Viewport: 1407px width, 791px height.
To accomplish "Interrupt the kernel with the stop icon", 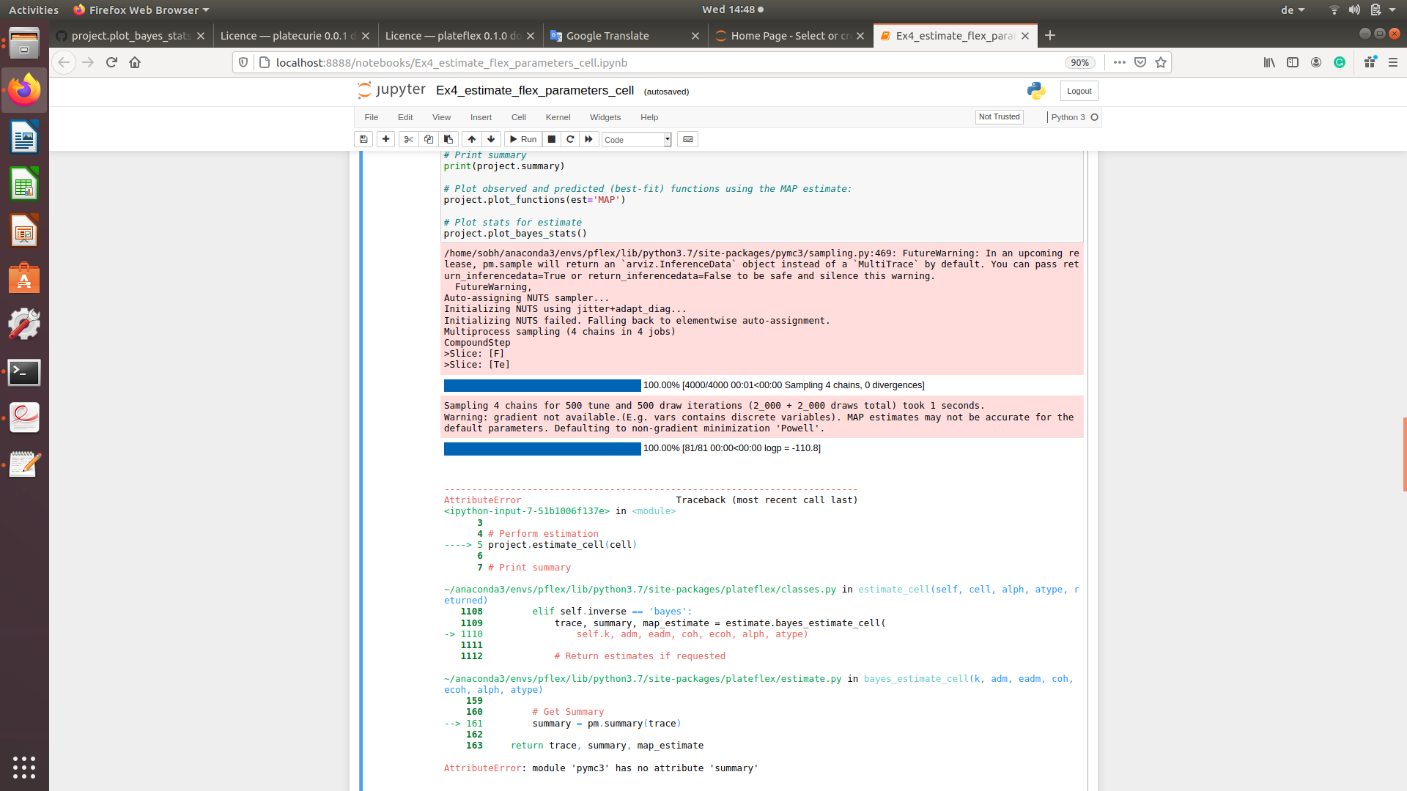I will (x=551, y=139).
